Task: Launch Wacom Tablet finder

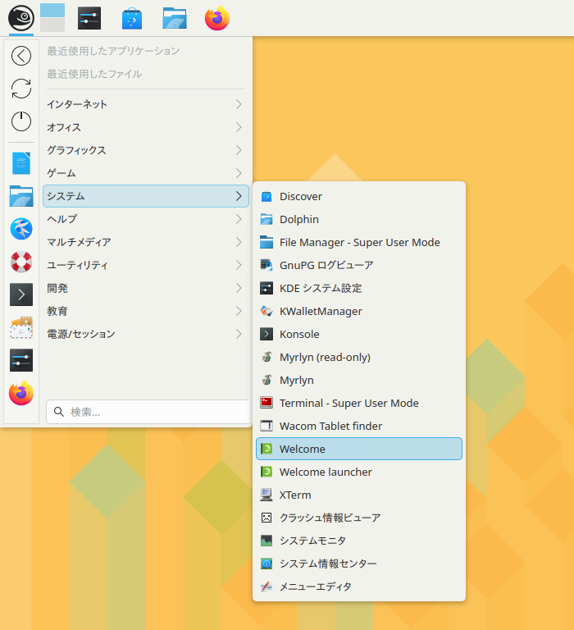Action: [x=359, y=426]
